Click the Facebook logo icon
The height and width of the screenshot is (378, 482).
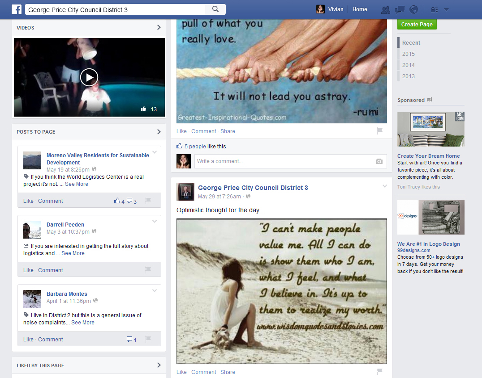point(17,9)
